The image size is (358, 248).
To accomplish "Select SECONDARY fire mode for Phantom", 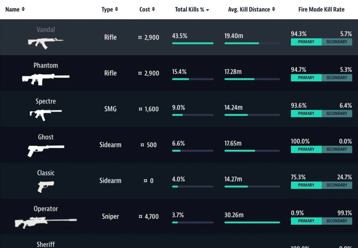I will (337, 78).
